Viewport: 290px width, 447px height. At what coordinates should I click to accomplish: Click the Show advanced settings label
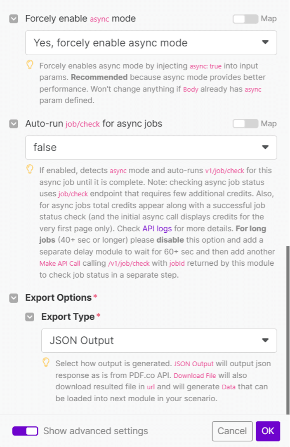96,431
